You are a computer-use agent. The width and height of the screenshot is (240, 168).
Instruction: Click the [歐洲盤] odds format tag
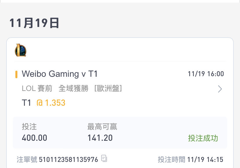coord(108,88)
